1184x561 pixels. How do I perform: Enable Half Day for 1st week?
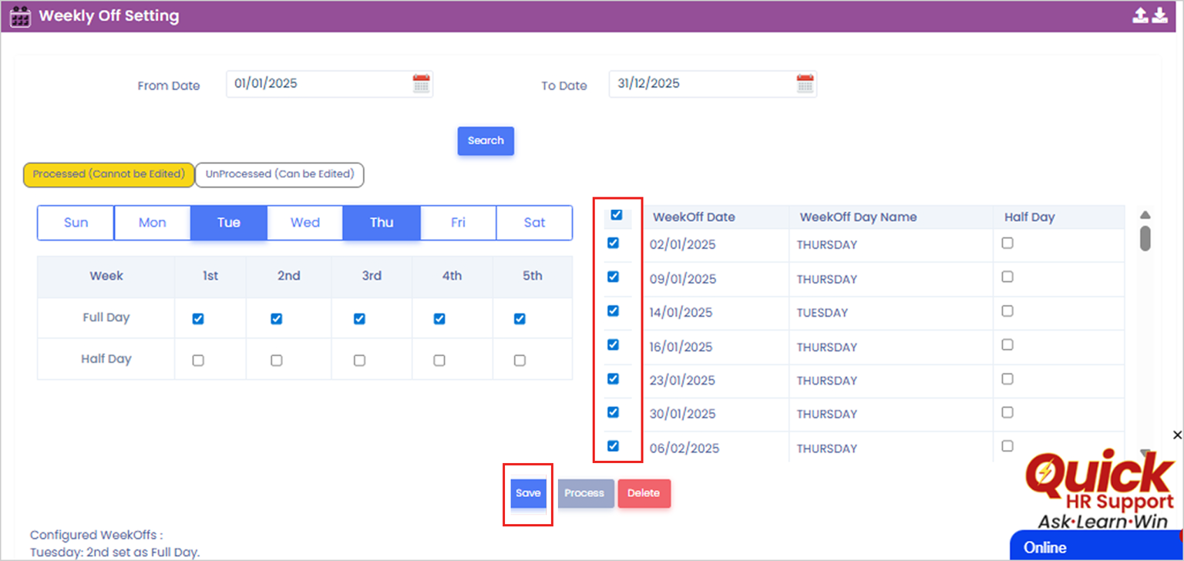pyautogui.click(x=198, y=360)
